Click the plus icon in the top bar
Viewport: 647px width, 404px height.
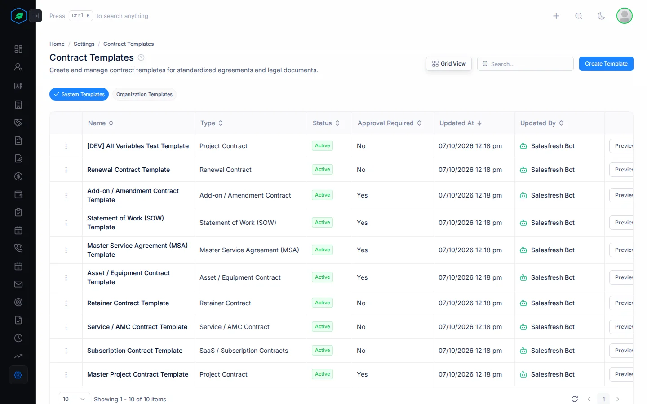(556, 16)
